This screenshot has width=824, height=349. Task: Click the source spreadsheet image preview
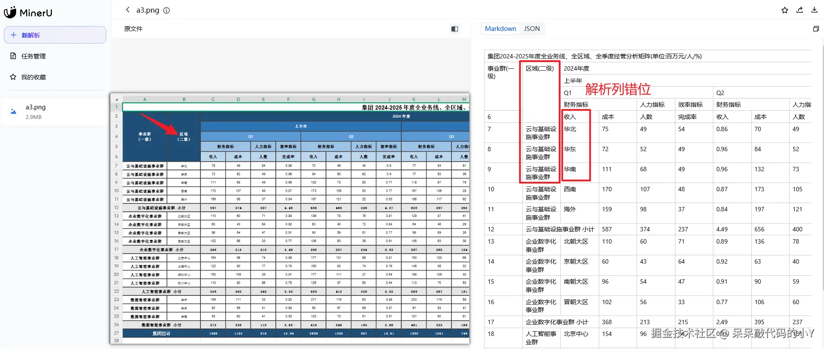coord(290,218)
